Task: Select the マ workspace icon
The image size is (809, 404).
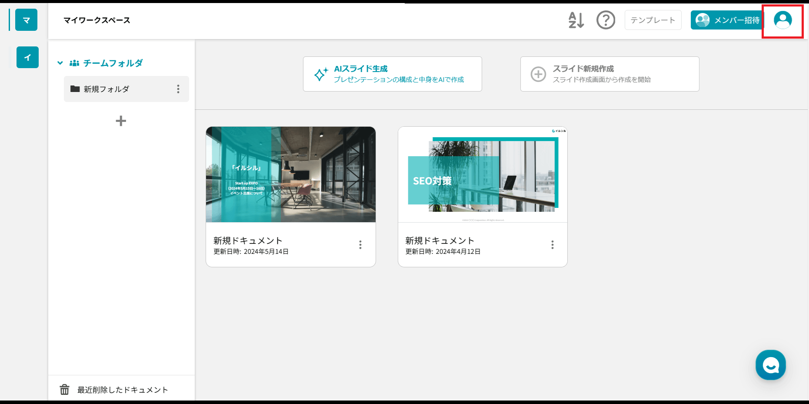Action: pyautogui.click(x=26, y=20)
